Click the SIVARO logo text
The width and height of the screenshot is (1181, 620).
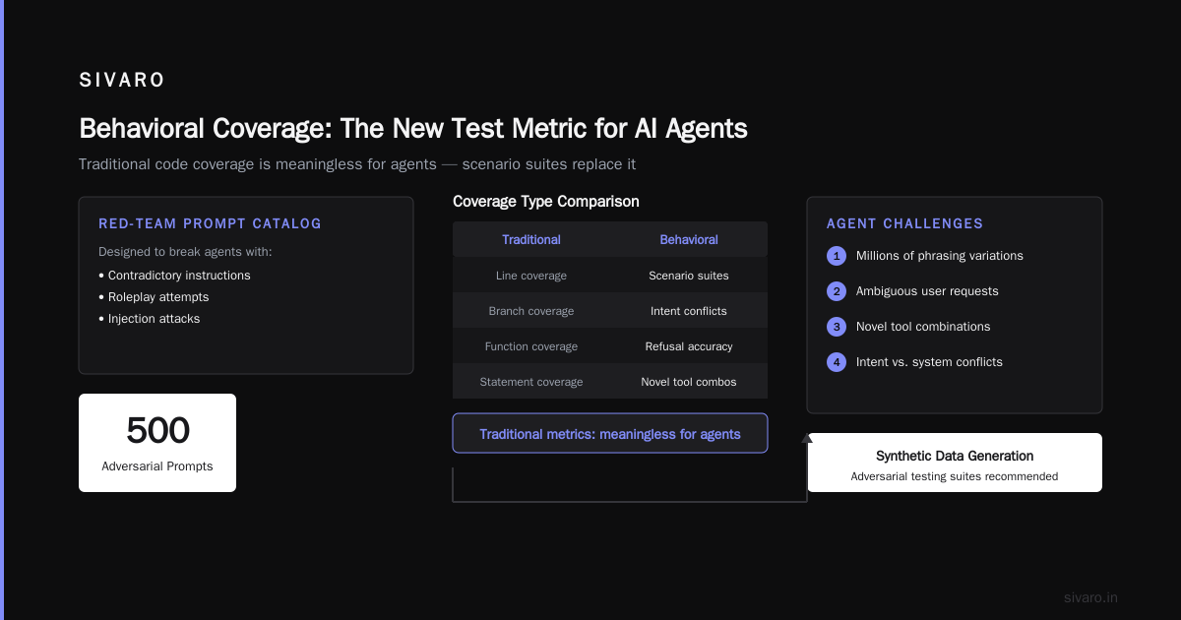122,81
